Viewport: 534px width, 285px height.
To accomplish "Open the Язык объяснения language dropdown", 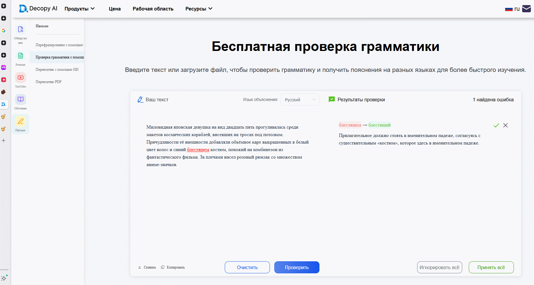I will 300,99.
